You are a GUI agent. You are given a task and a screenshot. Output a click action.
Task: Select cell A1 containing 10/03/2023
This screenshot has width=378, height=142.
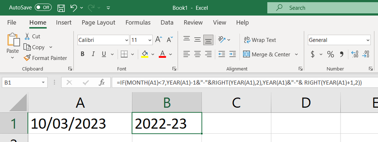[x=80, y=123]
